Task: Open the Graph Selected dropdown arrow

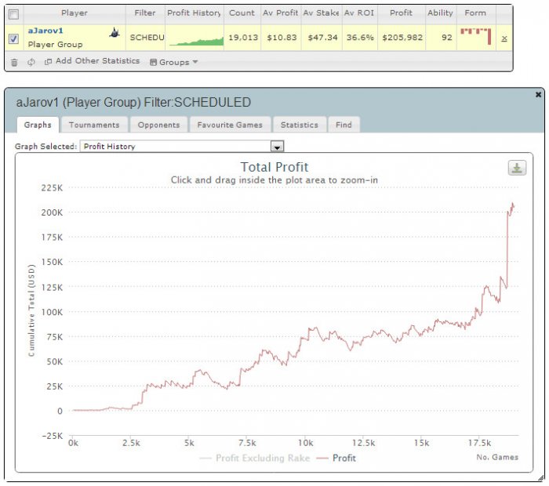Action: (277, 147)
